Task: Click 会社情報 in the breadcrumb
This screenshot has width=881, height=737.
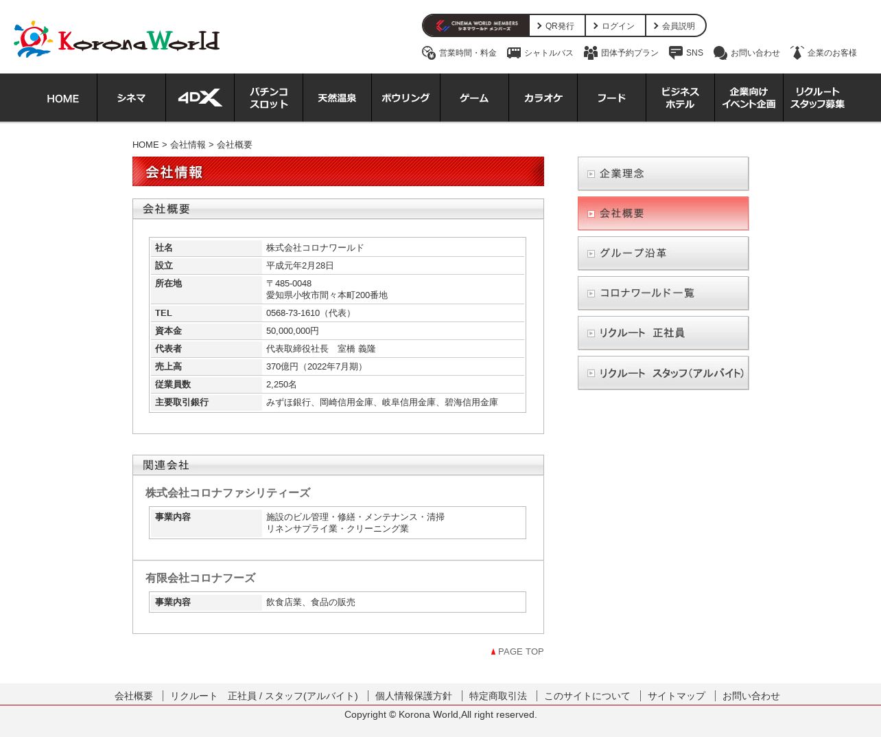Action: 188,145
